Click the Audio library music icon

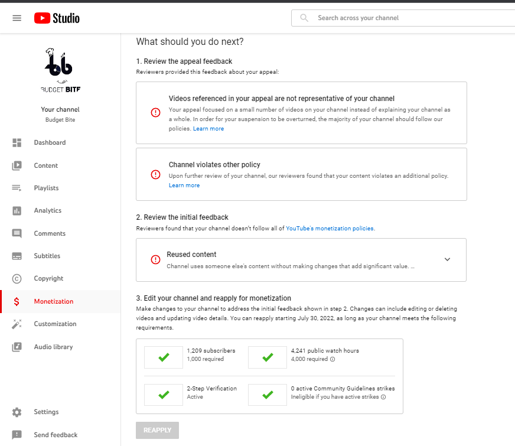[17, 347]
